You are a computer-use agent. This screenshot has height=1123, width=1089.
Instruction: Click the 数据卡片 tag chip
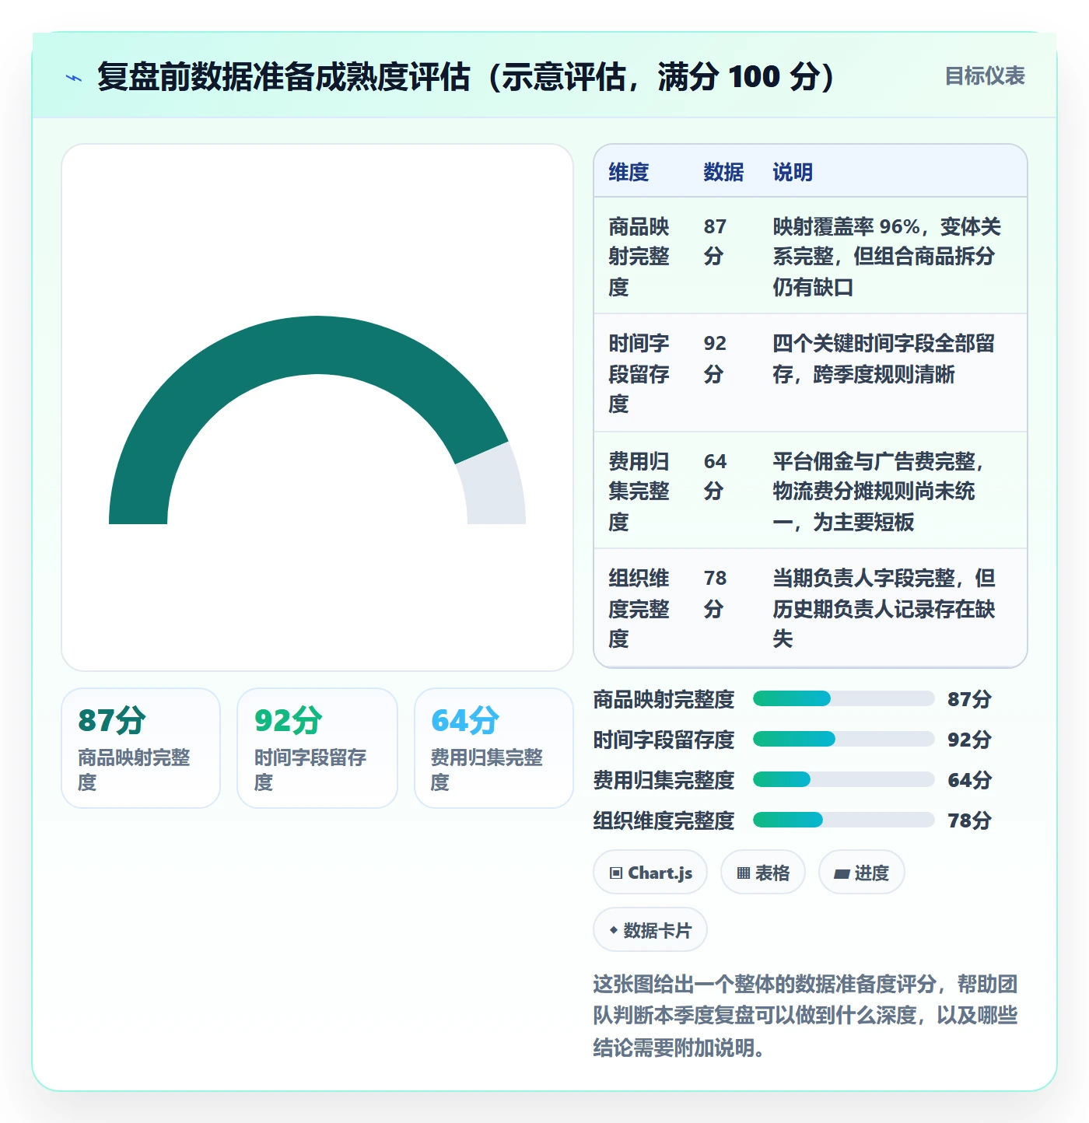point(650,930)
